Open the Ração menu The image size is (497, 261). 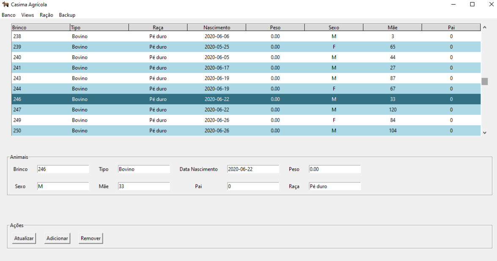46,15
